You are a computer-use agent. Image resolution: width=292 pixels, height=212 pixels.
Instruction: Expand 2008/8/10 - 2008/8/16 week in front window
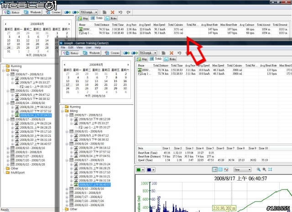(67, 189)
